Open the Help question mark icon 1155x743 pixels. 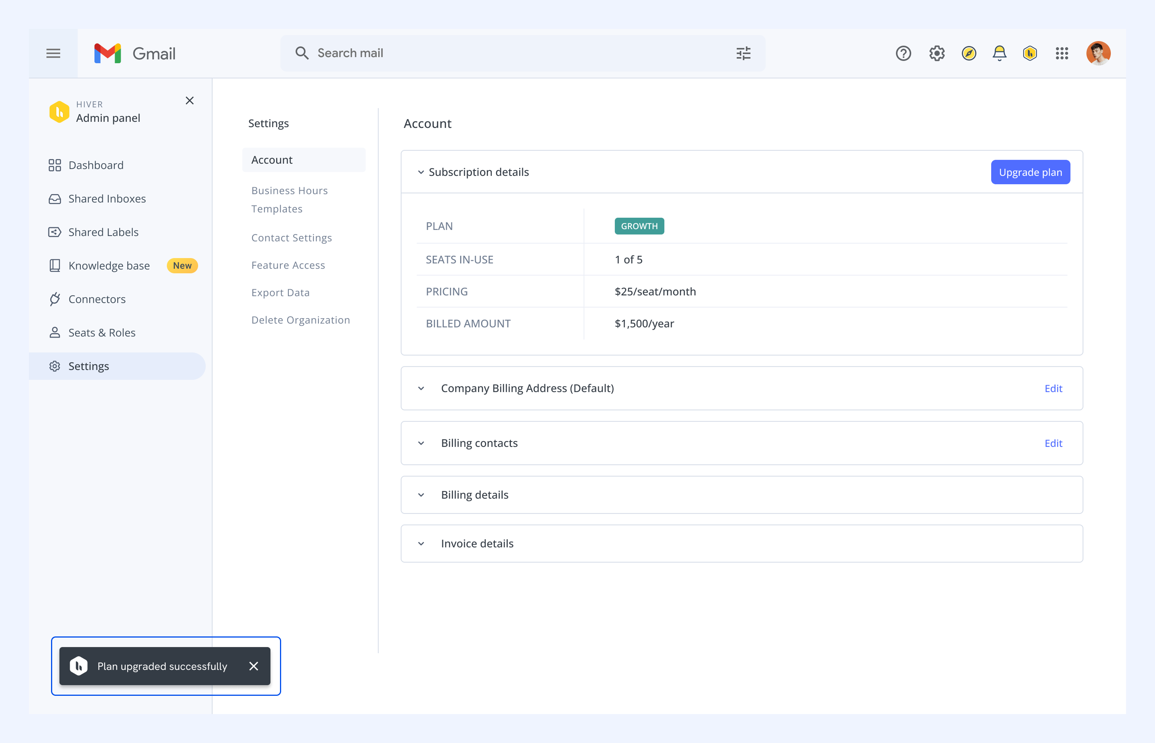click(x=903, y=53)
